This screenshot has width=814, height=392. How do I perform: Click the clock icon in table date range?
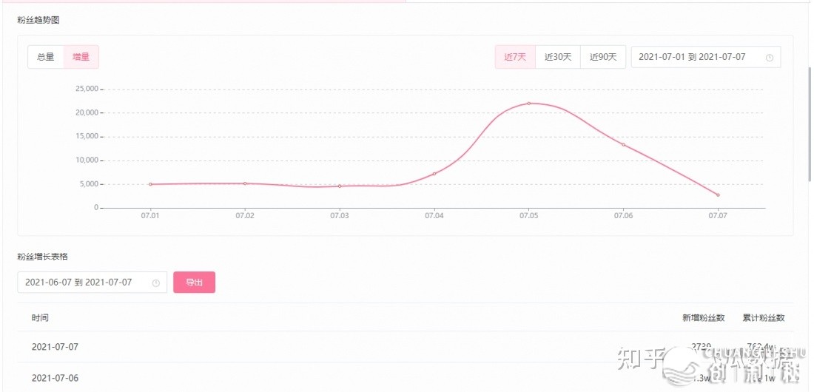pyautogui.click(x=156, y=283)
